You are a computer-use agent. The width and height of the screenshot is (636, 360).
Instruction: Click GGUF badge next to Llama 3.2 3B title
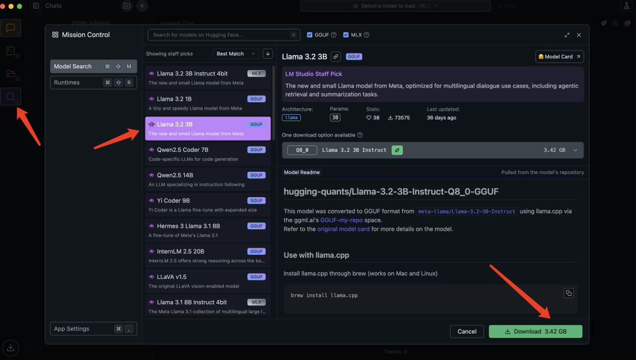pos(354,56)
